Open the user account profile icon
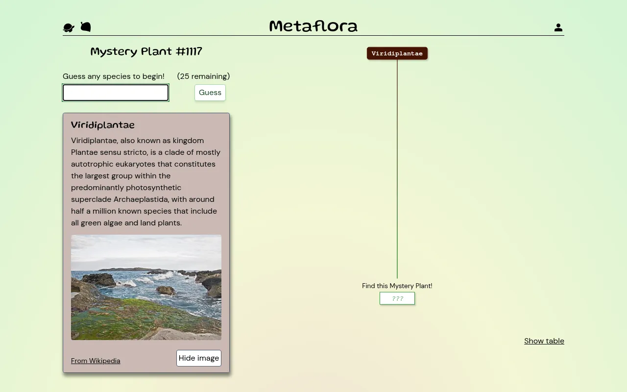The width and height of the screenshot is (627, 392). coord(558,27)
